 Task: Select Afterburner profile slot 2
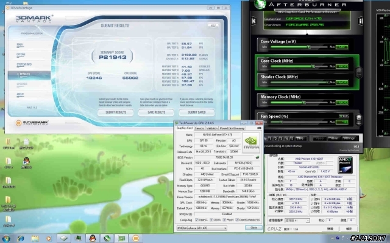pos(275,139)
